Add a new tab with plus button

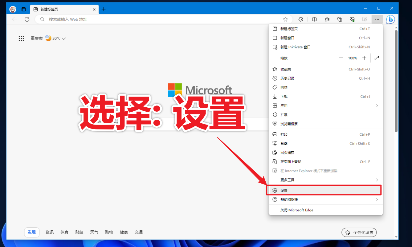104,9
